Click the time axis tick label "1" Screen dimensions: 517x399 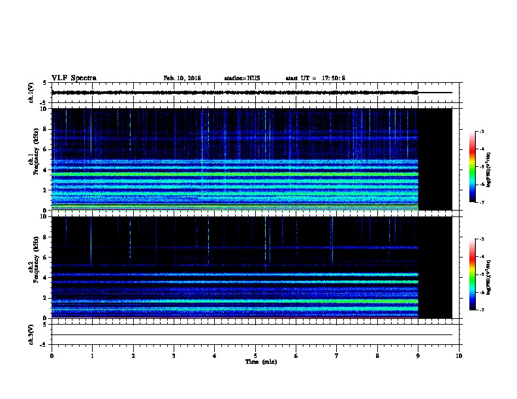pyautogui.click(x=92, y=356)
